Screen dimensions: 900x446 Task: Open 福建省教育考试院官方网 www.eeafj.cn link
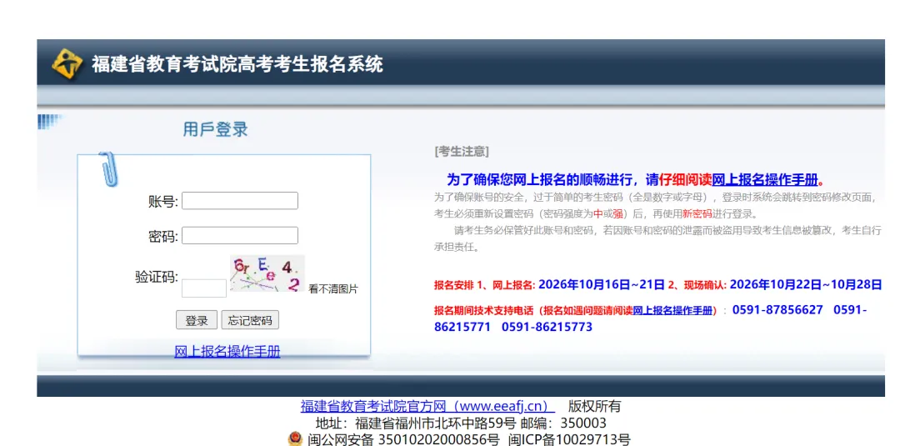pos(427,406)
